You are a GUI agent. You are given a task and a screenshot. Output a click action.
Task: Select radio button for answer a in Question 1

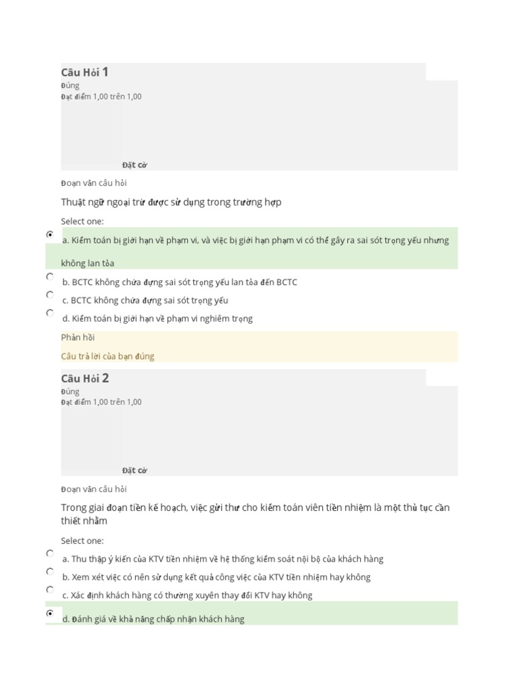coord(50,234)
